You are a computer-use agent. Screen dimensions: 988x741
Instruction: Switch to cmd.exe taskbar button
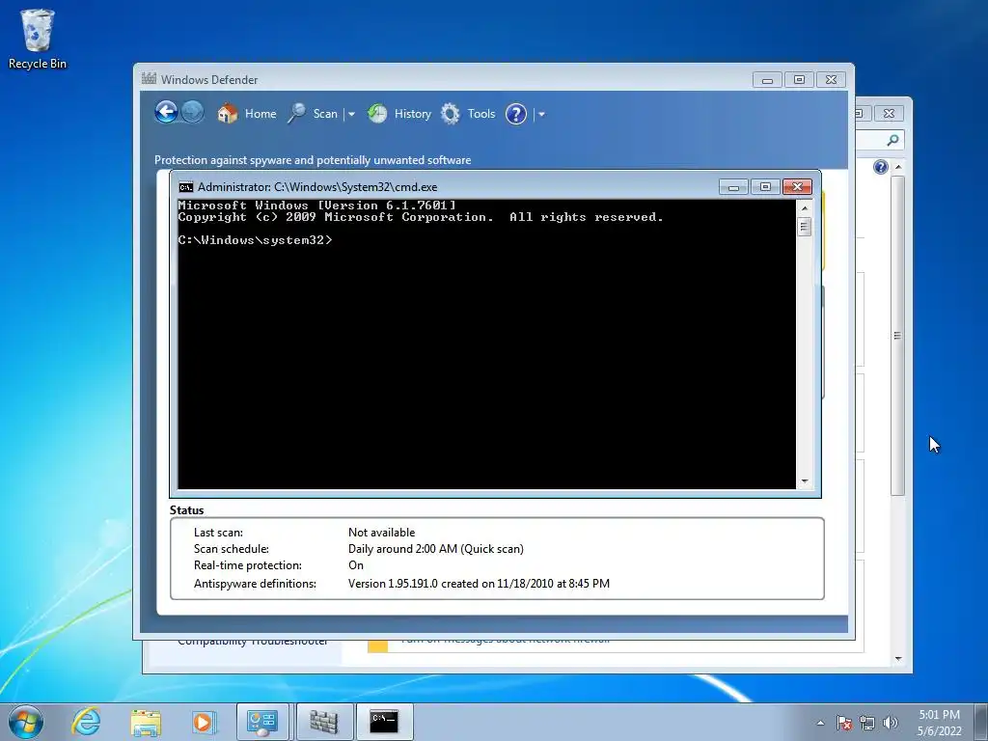pyautogui.click(x=384, y=722)
